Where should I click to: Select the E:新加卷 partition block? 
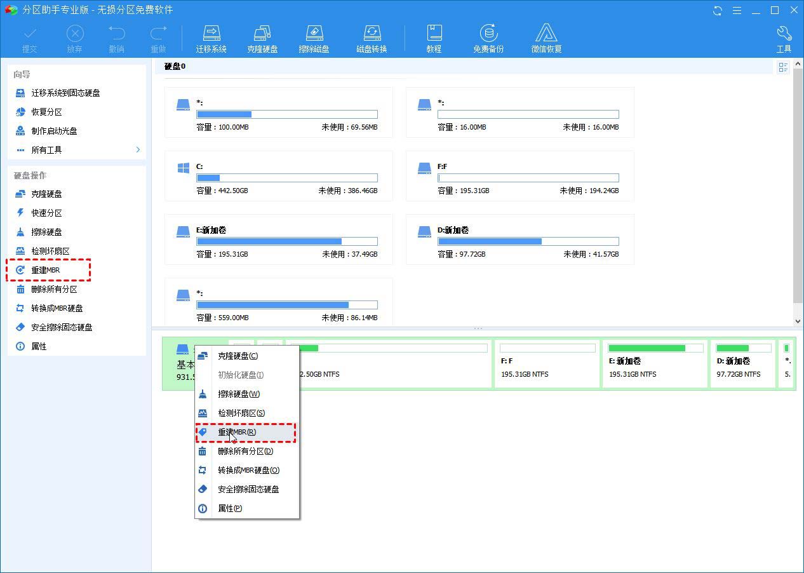tap(655, 363)
